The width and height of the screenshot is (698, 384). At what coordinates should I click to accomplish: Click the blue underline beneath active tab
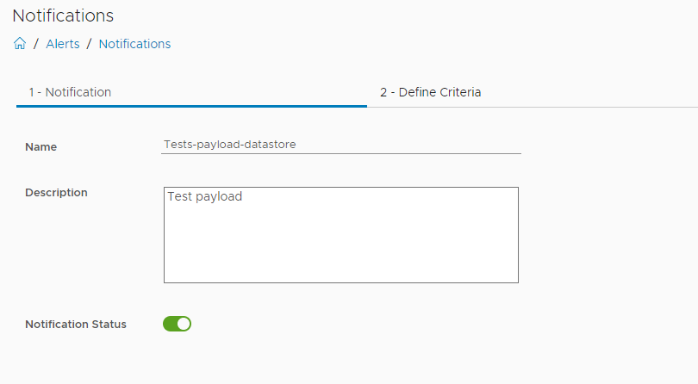click(x=191, y=106)
